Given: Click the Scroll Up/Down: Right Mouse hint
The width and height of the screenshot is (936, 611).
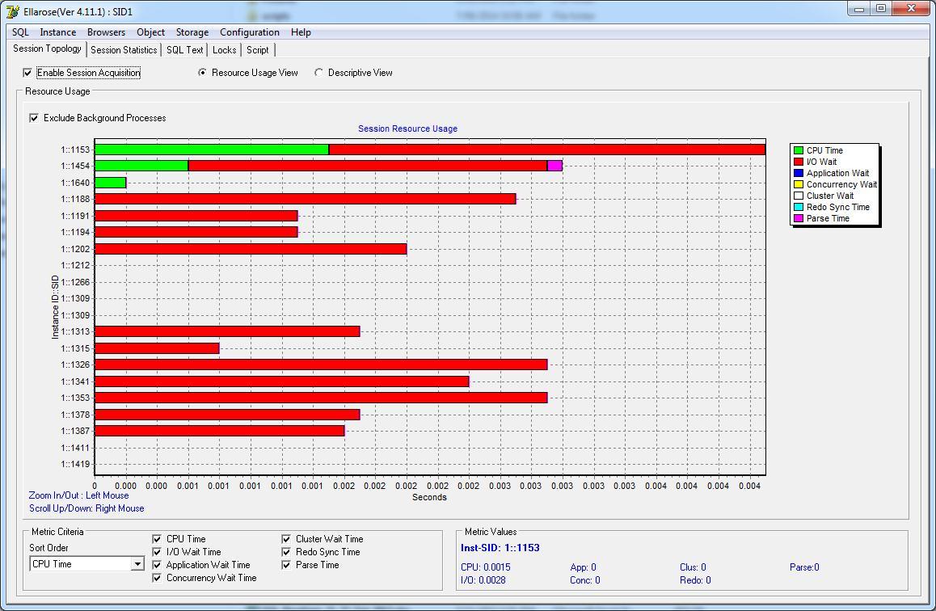Looking at the screenshot, I should click(x=86, y=508).
